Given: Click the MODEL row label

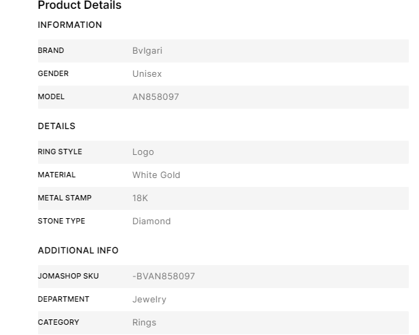Looking at the screenshot, I should [x=51, y=97].
